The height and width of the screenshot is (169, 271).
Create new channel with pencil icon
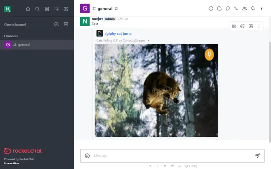65,9
